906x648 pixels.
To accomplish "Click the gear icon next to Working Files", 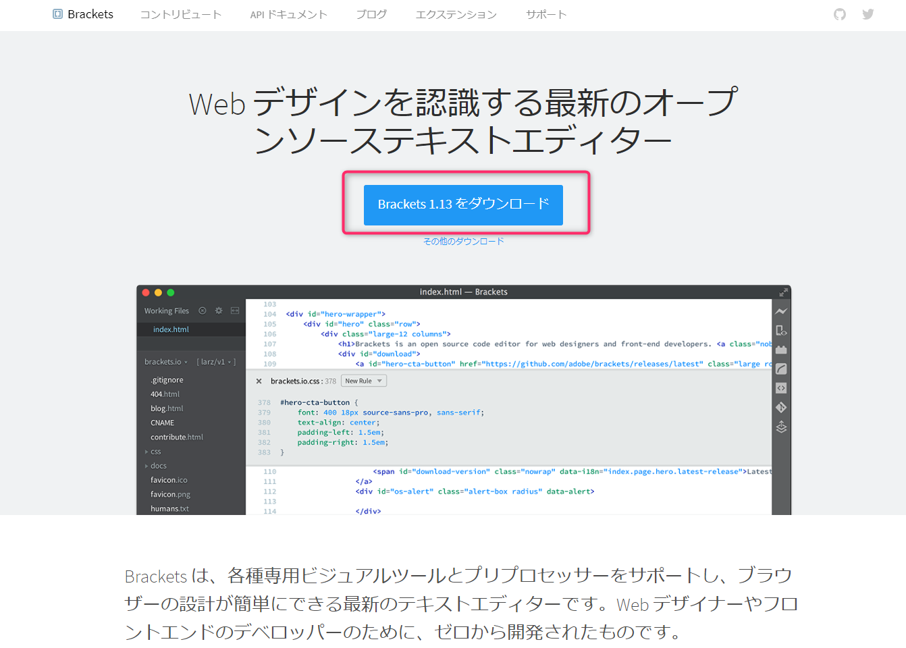I will tap(219, 311).
